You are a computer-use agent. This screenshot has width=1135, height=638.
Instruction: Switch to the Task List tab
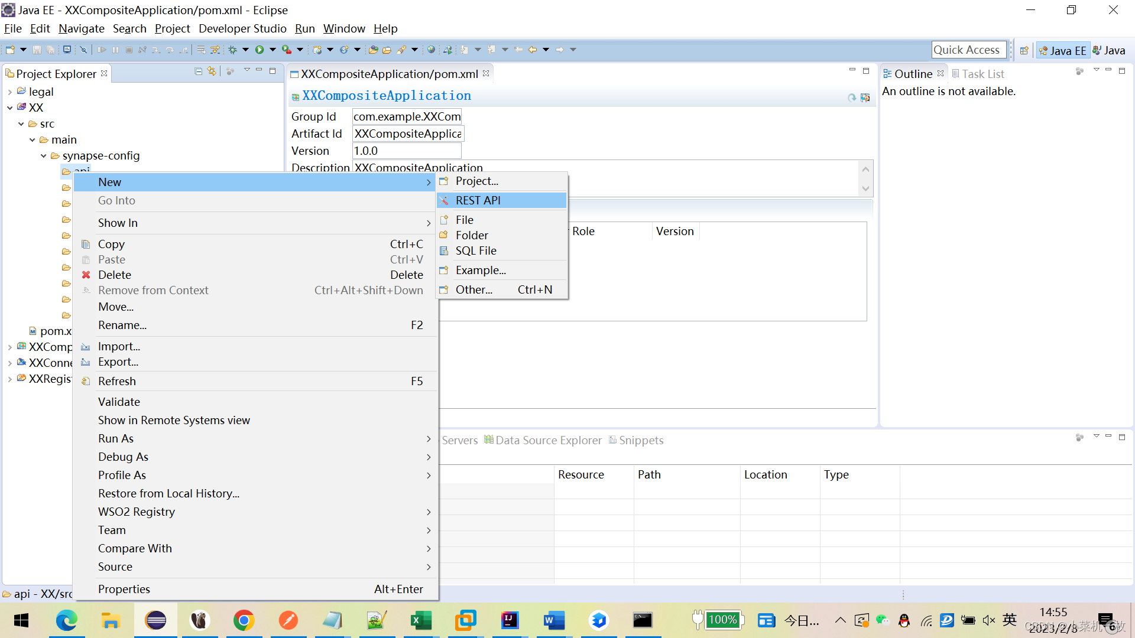pos(978,74)
